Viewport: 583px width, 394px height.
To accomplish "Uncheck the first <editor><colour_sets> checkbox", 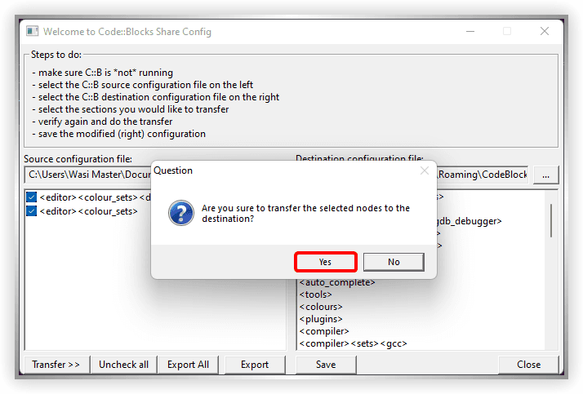I will 32,197.
